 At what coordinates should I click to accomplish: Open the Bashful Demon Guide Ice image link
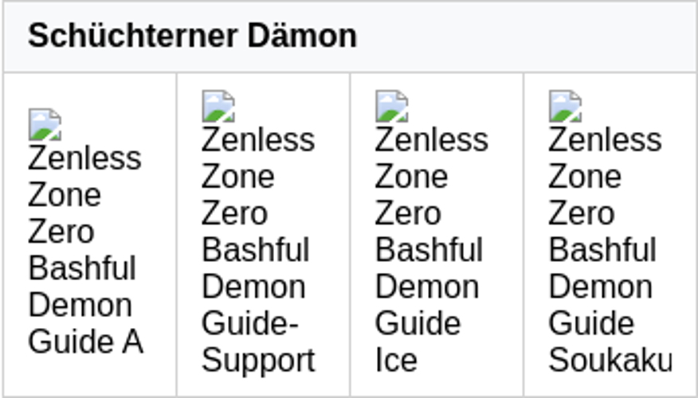coord(430,250)
